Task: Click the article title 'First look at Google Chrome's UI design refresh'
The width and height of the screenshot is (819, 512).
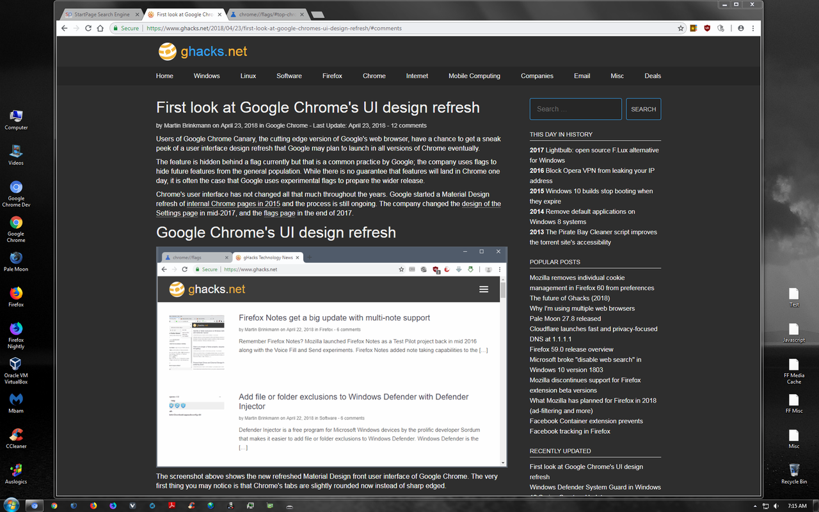Action: tap(318, 108)
